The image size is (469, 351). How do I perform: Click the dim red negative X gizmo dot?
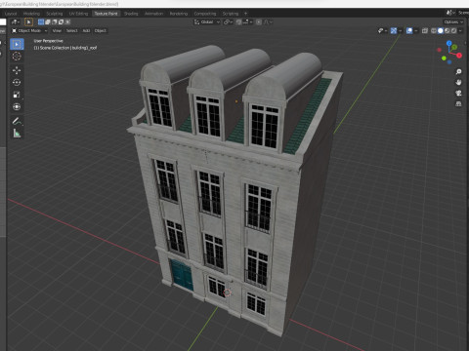[x=439, y=50]
